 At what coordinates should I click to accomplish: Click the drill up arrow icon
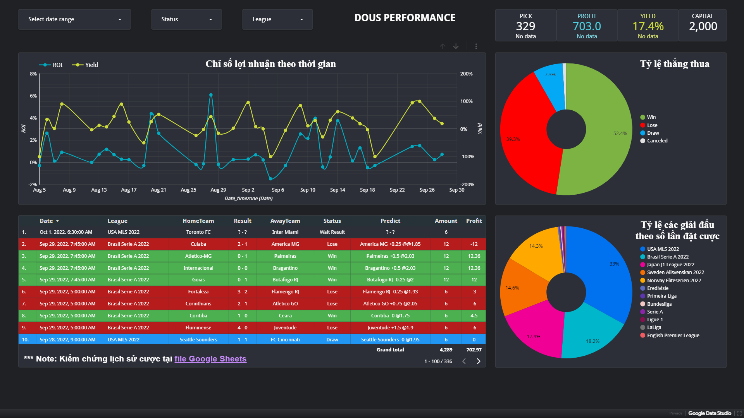pyautogui.click(x=443, y=46)
